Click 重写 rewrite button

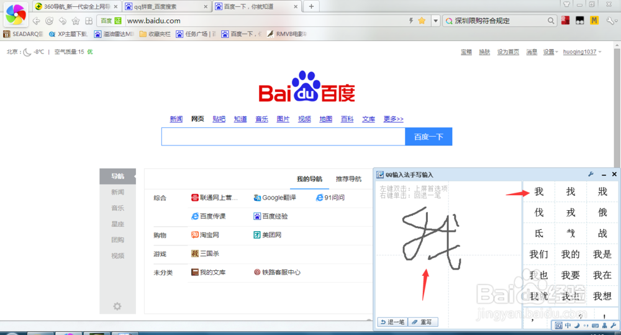click(422, 322)
